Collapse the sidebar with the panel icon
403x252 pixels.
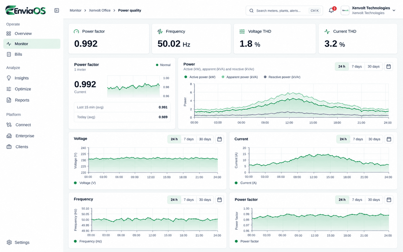(57, 10)
